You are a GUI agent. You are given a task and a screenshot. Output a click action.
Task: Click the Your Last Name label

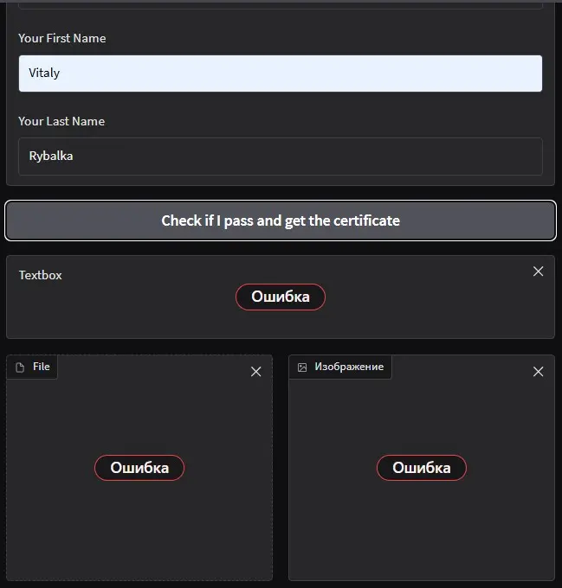[x=61, y=122]
